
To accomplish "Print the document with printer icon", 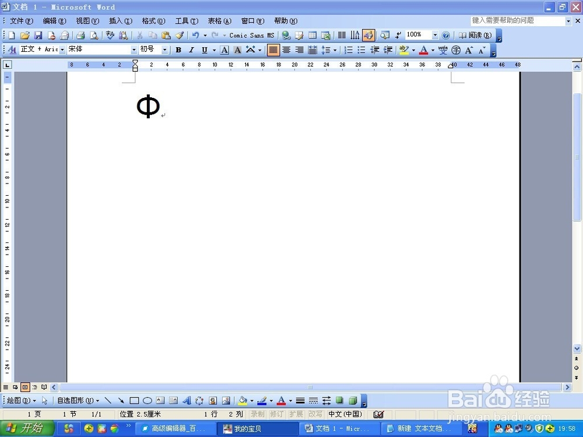I will coord(80,36).
